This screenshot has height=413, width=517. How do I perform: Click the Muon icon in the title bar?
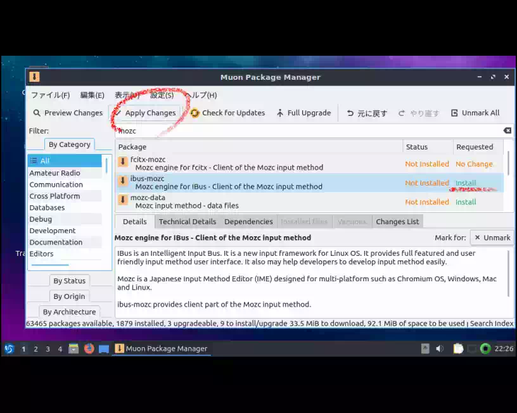click(34, 77)
